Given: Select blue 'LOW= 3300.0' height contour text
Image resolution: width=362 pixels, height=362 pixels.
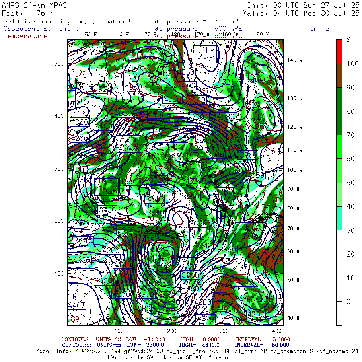Looking at the screenshot, I should (145, 345).
